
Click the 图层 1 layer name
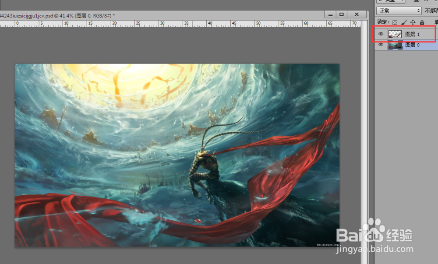[x=412, y=34]
